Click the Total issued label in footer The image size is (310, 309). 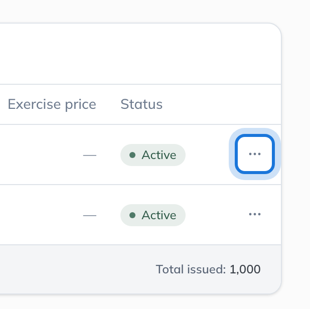[191, 269]
